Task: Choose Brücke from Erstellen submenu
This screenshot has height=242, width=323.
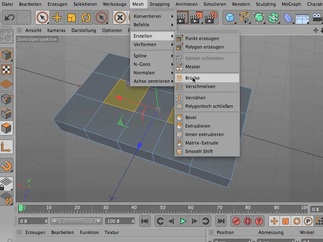Action: click(207, 78)
